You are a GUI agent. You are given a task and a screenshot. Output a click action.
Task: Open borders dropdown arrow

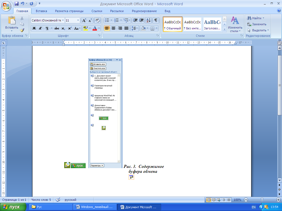(x=156, y=28)
